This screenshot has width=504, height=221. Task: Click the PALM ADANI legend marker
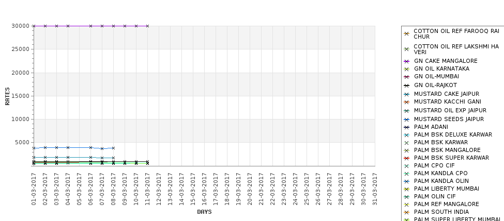tap(407, 127)
